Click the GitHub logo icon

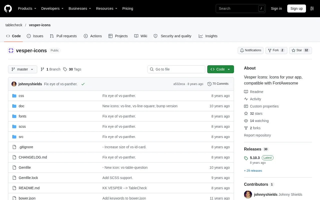click(x=8, y=8)
